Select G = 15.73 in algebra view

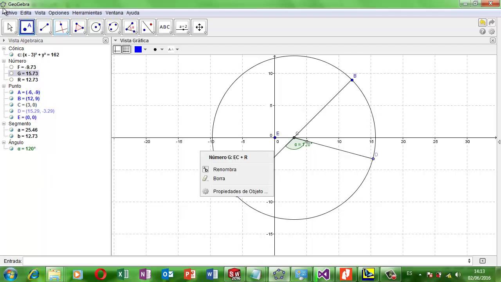(27, 74)
